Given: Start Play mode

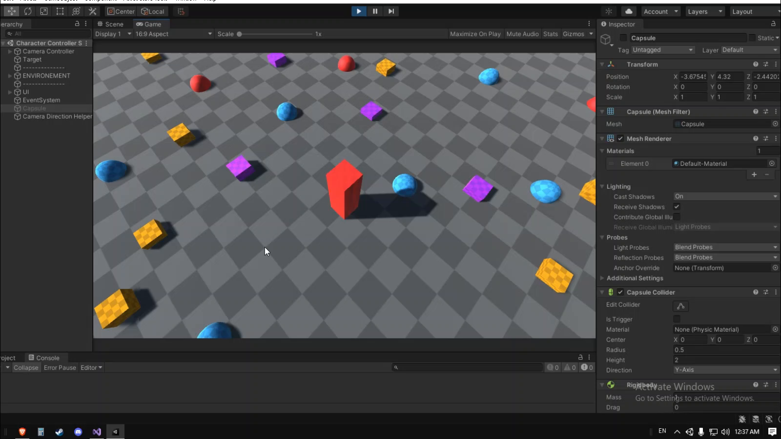Looking at the screenshot, I should coord(359,11).
